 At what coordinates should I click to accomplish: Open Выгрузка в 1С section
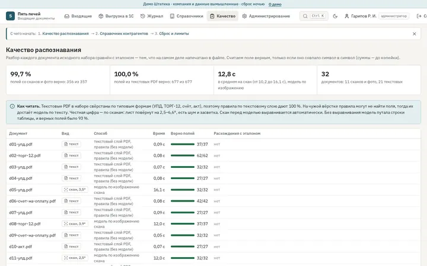(x=116, y=16)
